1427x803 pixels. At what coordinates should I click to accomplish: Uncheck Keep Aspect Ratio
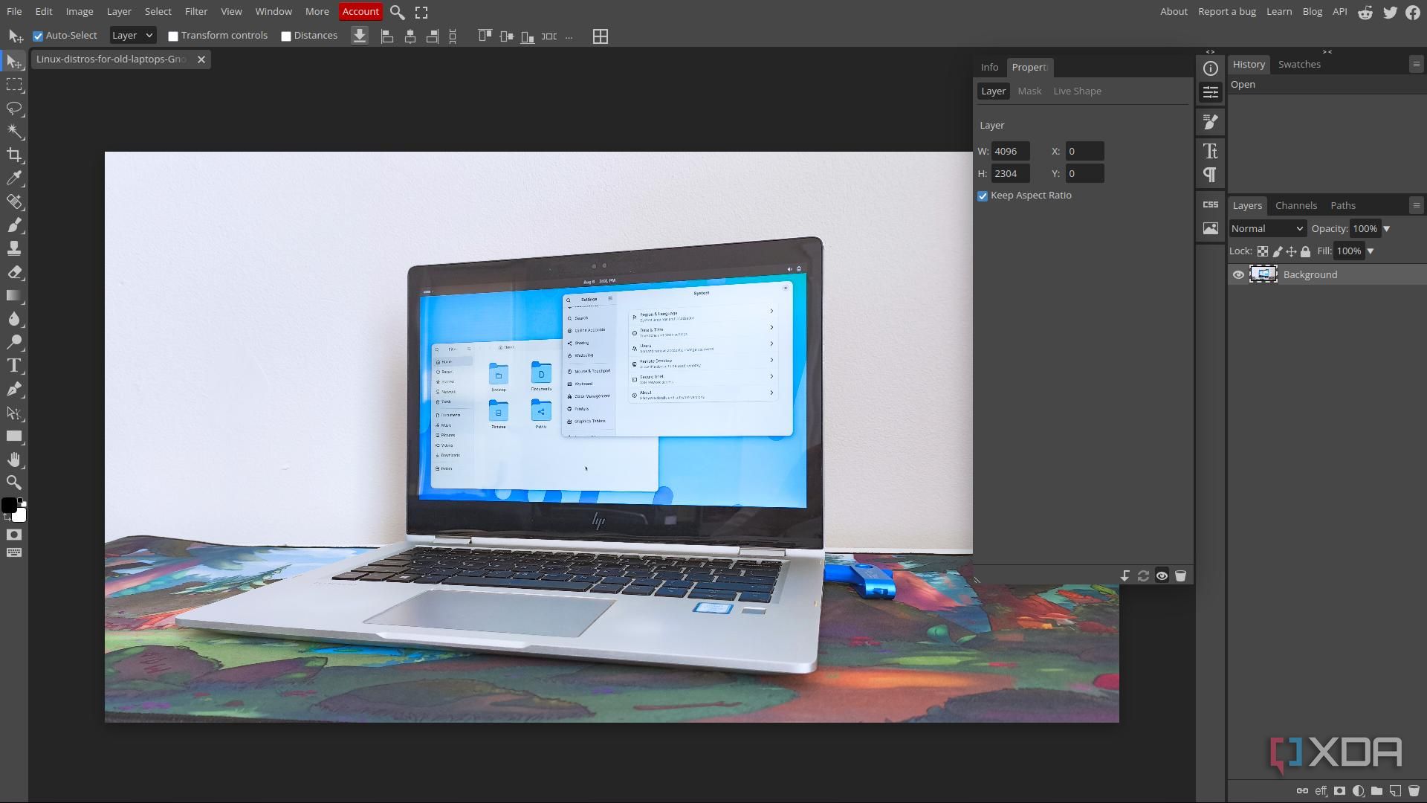pyautogui.click(x=983, y=196)
